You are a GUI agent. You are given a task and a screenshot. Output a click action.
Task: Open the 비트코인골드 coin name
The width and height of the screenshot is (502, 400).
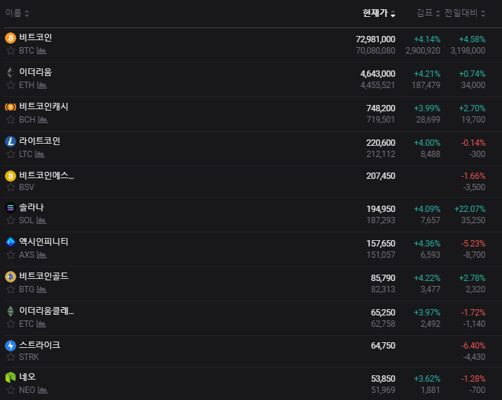(44, 276)
